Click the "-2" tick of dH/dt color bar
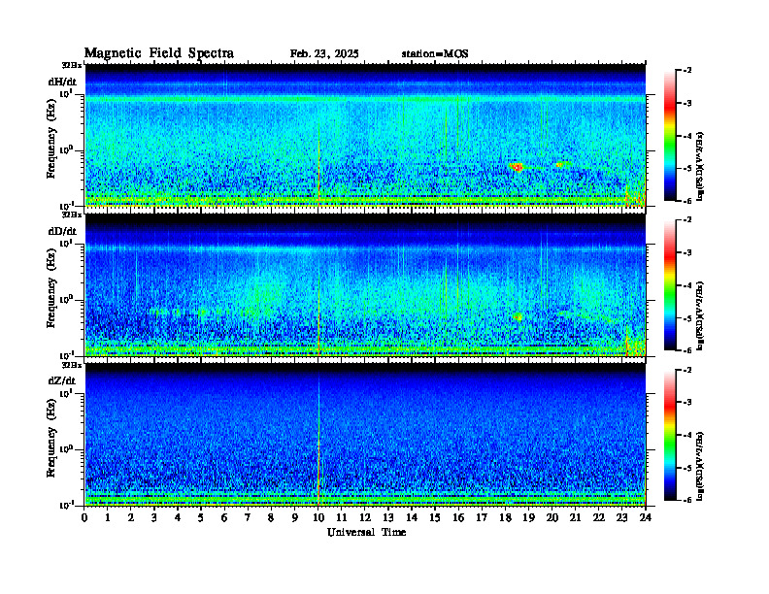The image size is (769, 594). pos(687,71)
